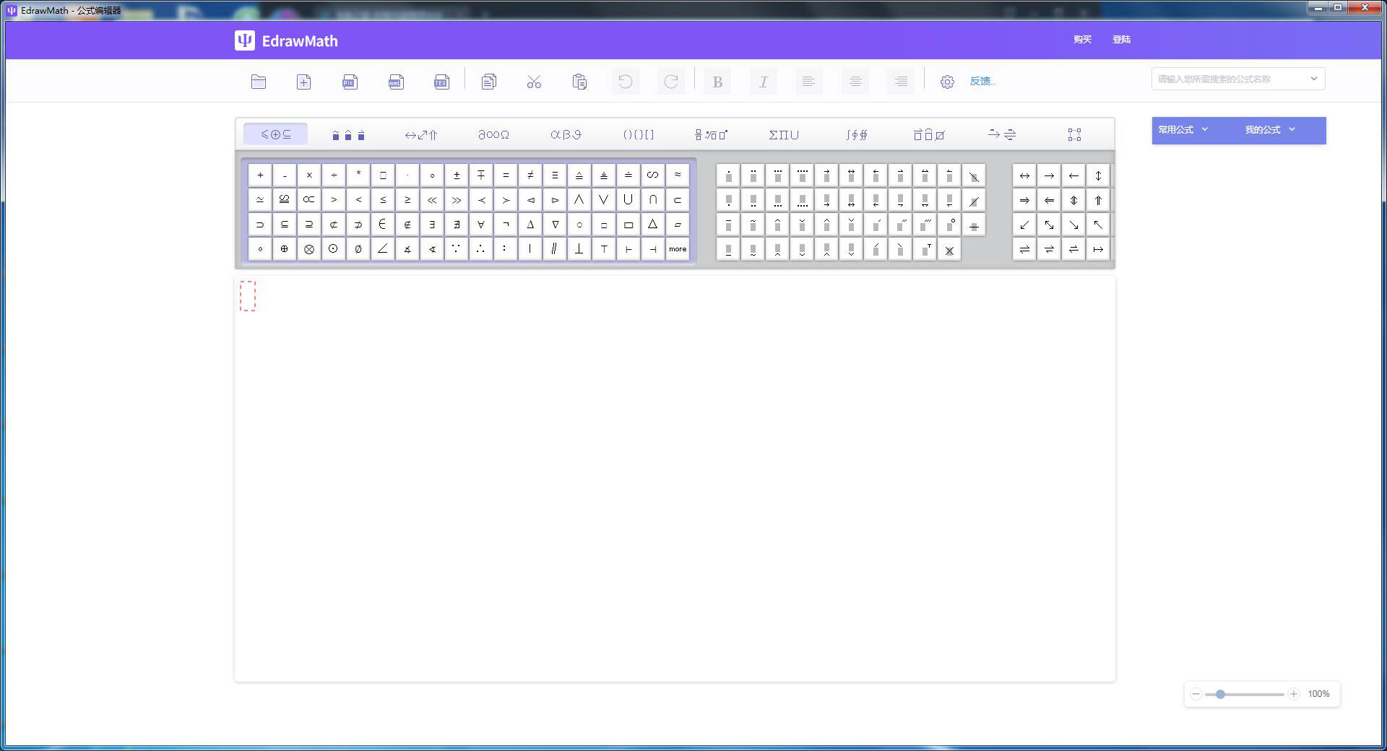Expand the 我的公式 dropdown

point(1269,130)
